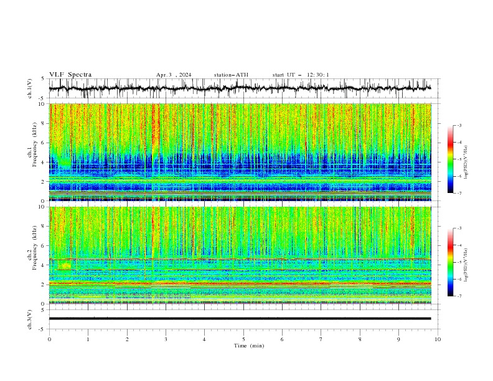Click the ch.1 voltage waveform trace
Viewport: 493px width, 381px height.
point(240,88)
